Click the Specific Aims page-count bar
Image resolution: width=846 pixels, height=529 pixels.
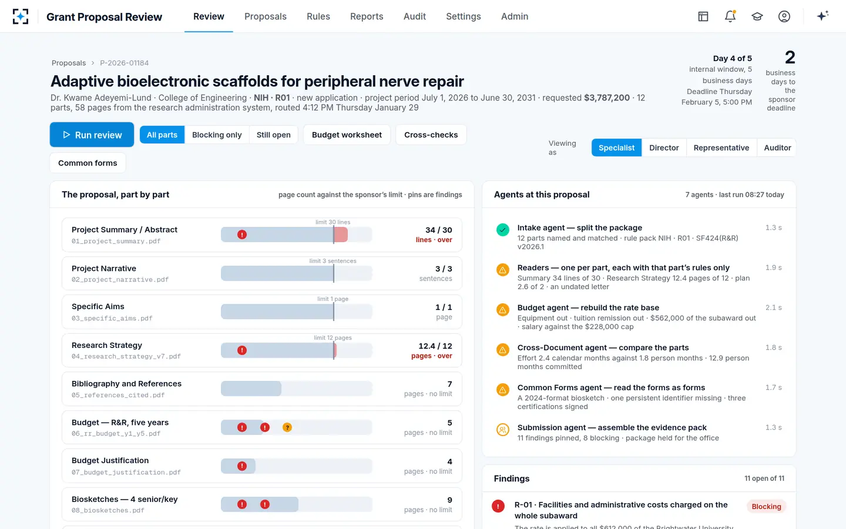297,312
